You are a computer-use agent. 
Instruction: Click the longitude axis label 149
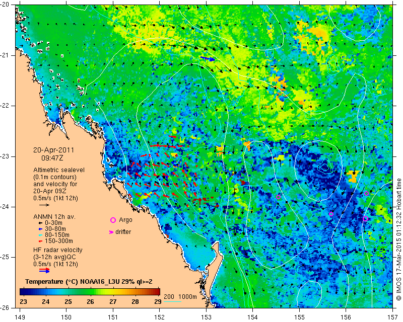coord(20,317)
